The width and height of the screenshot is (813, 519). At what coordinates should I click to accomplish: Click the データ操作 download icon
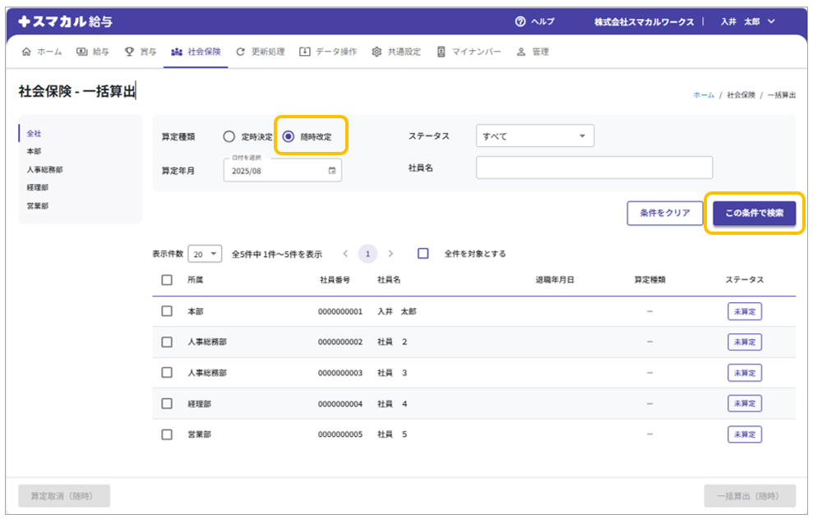[x=305, y=52]
